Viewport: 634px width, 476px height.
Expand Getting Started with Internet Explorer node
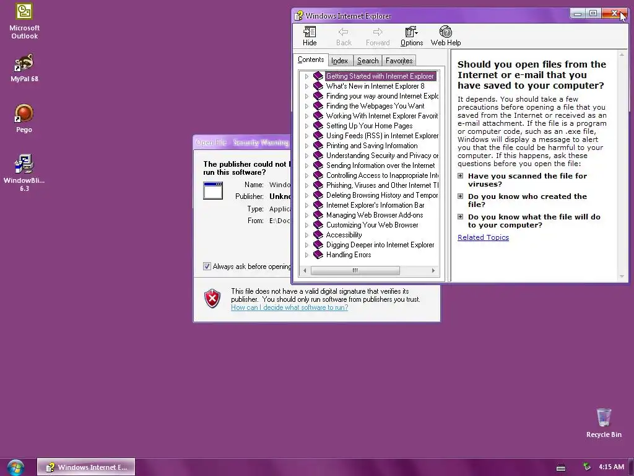click(306, 76)
